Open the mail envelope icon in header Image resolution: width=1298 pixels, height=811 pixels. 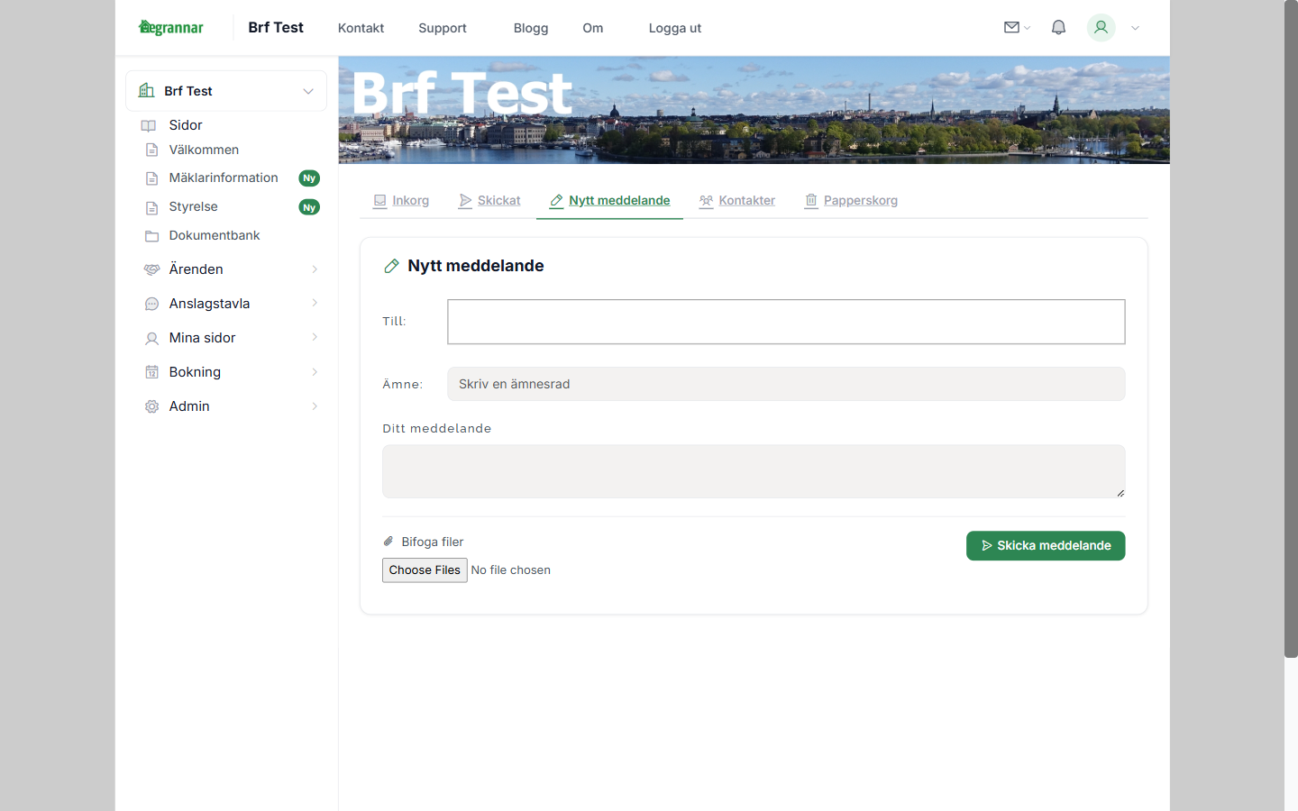coord(1011,27)
